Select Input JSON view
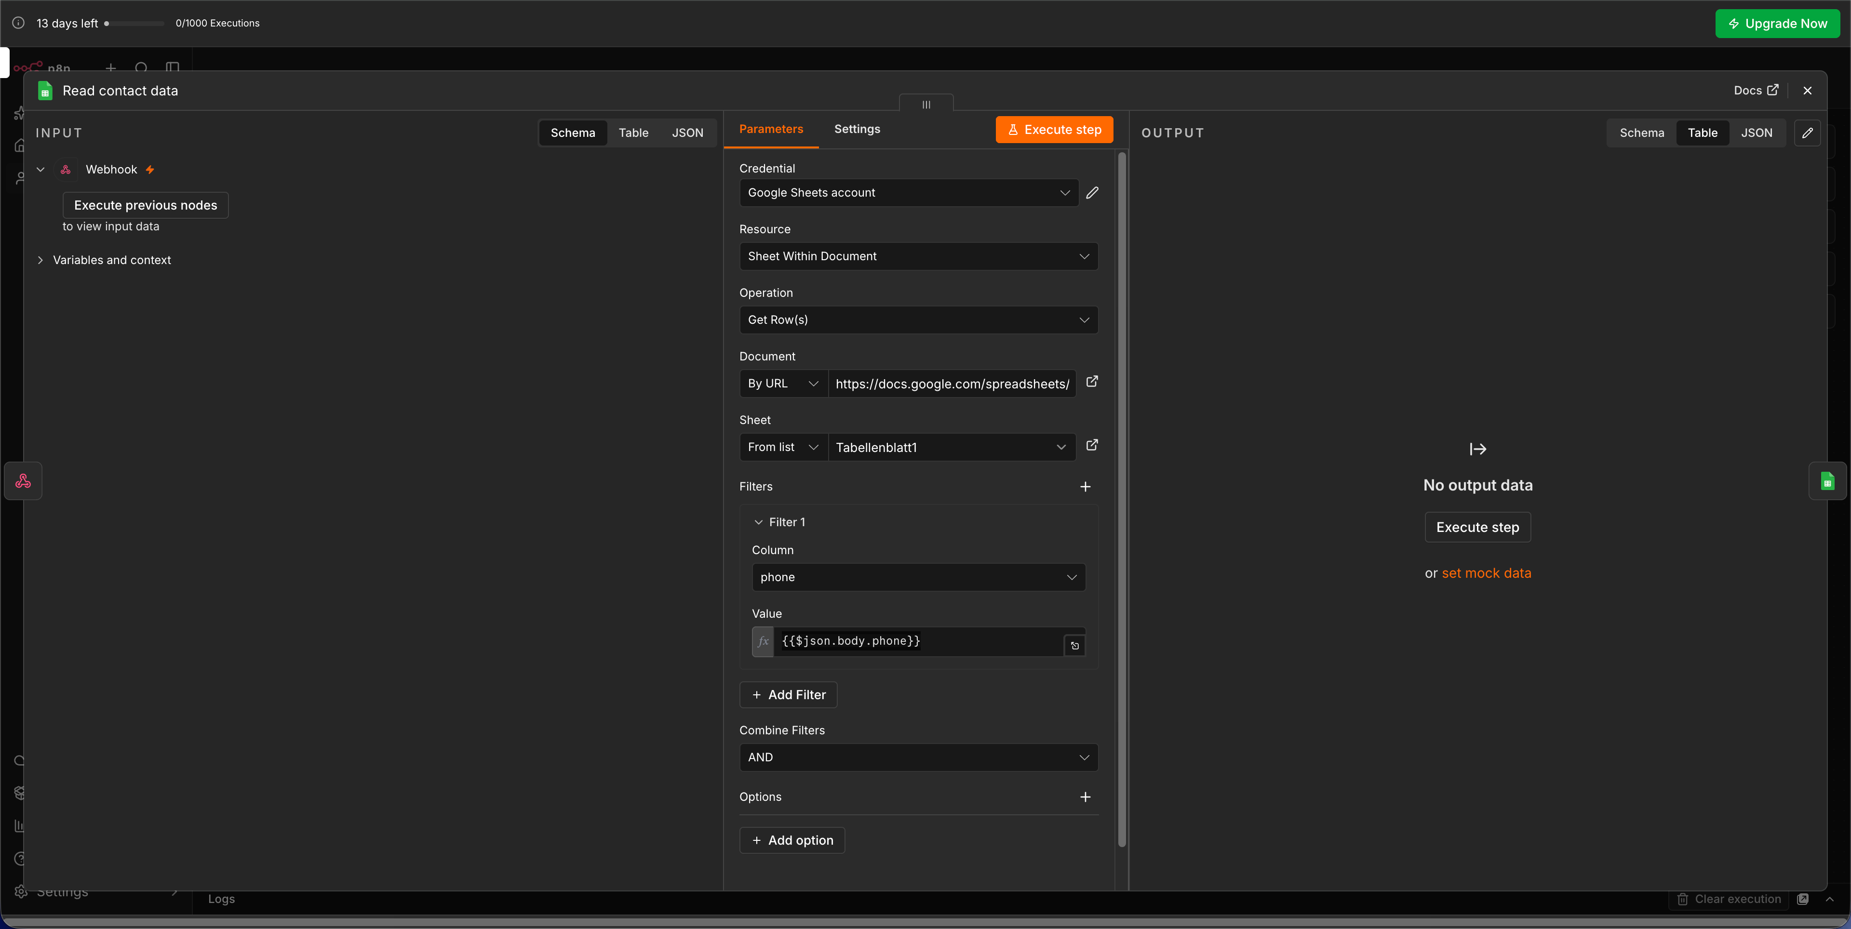Viewport: 1851px width, 929px height. pos(687,133)
